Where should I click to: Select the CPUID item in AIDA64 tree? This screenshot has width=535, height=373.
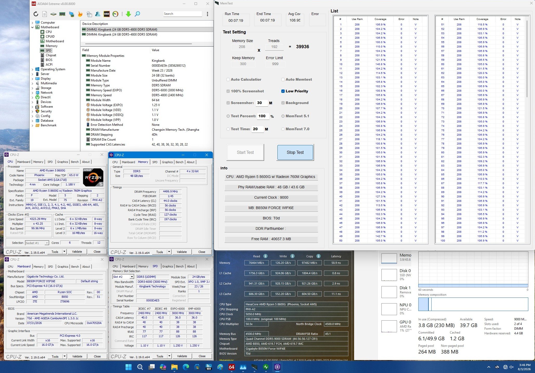click(50, 37)
